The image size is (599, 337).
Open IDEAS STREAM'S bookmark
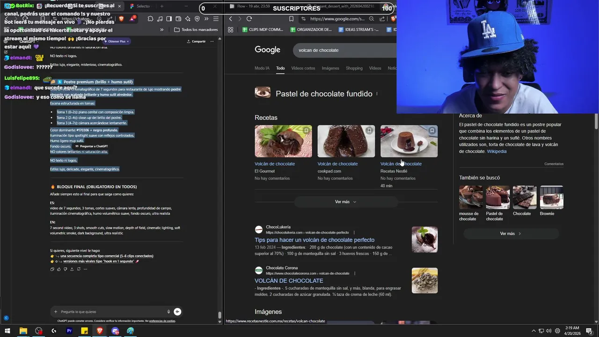click(x=358, y=29)
